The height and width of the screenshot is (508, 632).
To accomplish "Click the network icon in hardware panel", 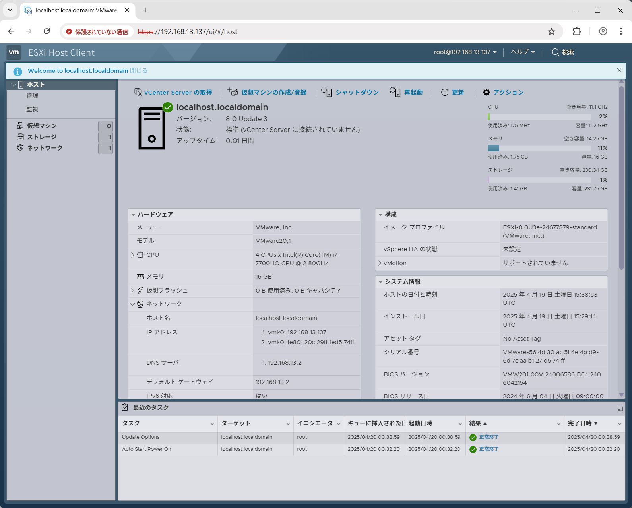I will pyautogui.click(x=140, y=304).
